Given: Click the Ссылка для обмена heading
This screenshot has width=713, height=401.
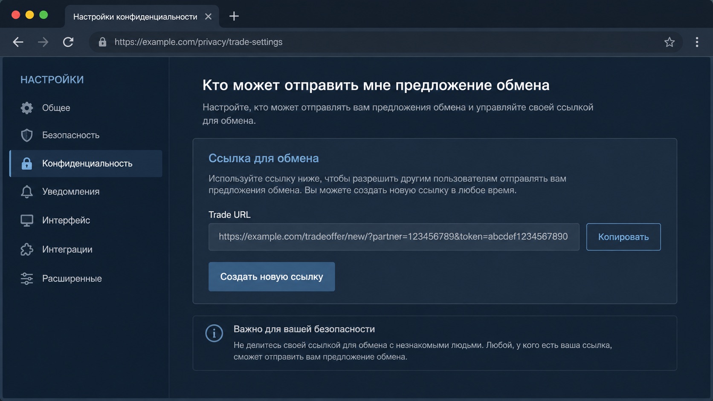Looking at the screenshot, I should point(264,158).
